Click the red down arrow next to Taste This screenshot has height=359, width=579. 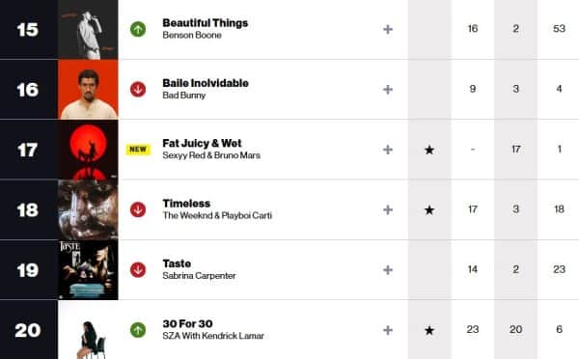(138, 270)
